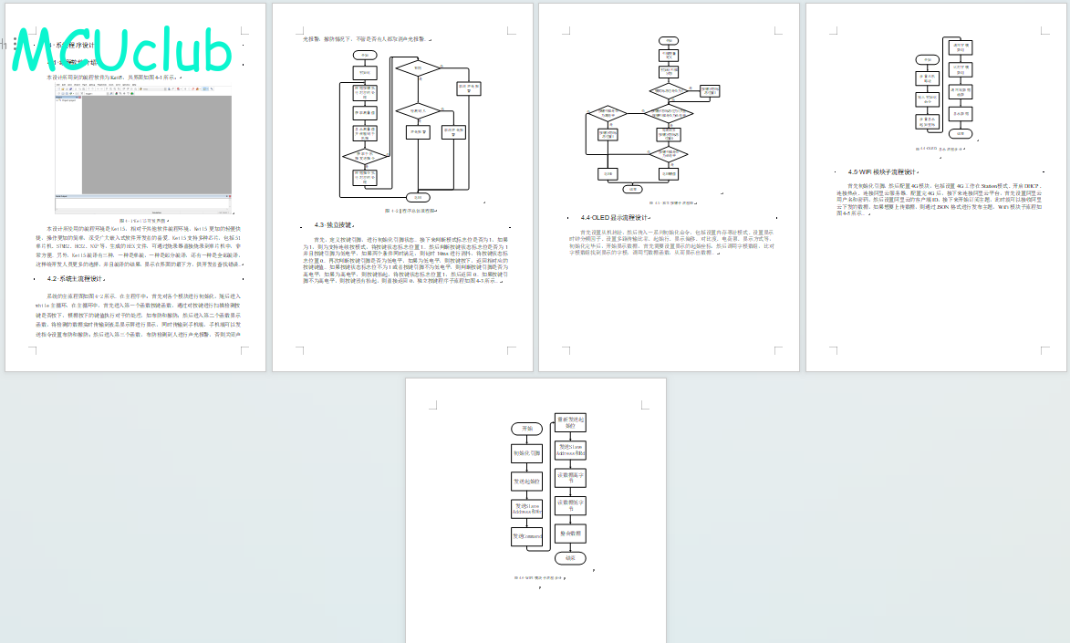1070x643 pixels.
Task: Click the '重新发送起始位' flowchart box
Action: 570,422
